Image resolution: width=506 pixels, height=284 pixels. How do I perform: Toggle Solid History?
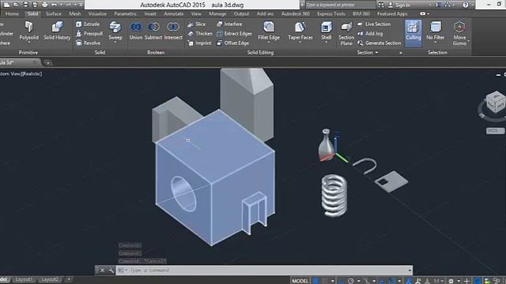click(x=57, y=32)
